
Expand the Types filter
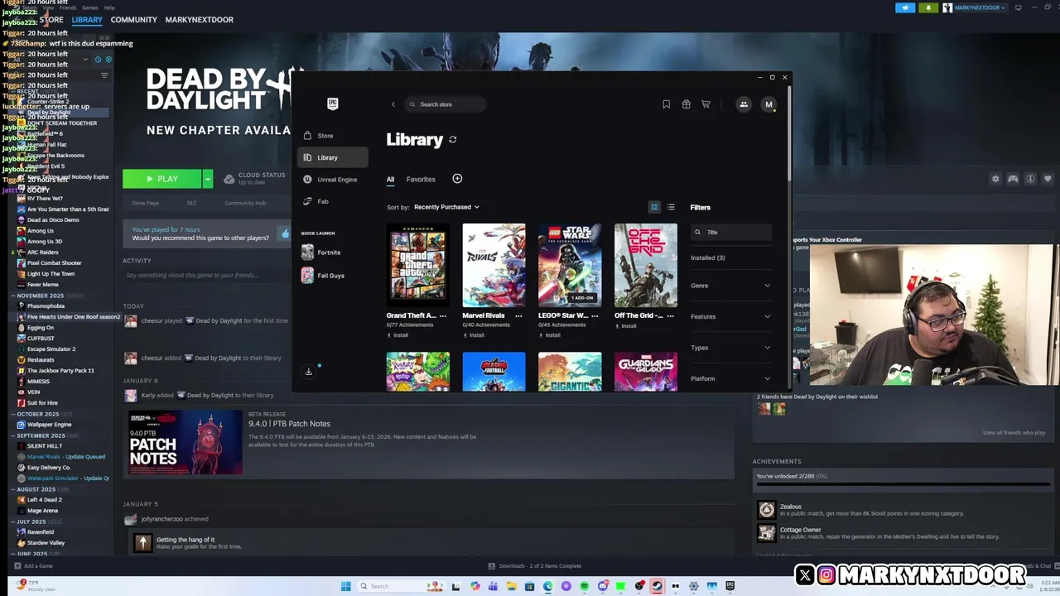tap(731, 348)
